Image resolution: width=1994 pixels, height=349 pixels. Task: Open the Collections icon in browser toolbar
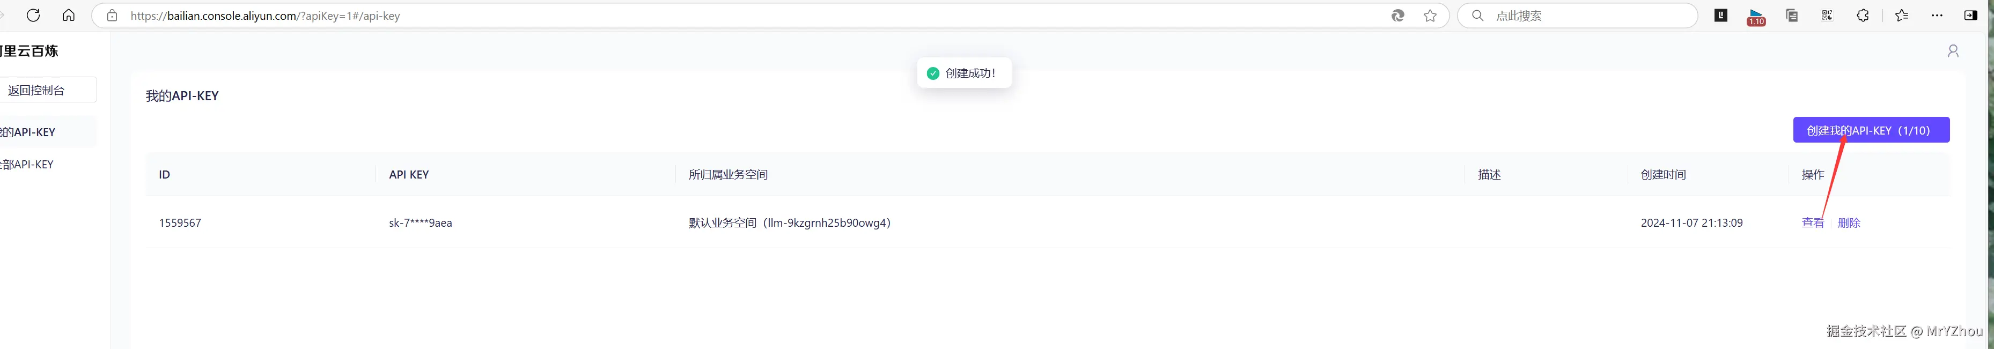pos(1791,16)
